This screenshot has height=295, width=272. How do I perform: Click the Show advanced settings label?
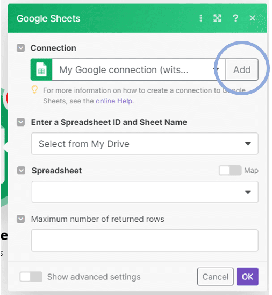(x=94, y=277)
